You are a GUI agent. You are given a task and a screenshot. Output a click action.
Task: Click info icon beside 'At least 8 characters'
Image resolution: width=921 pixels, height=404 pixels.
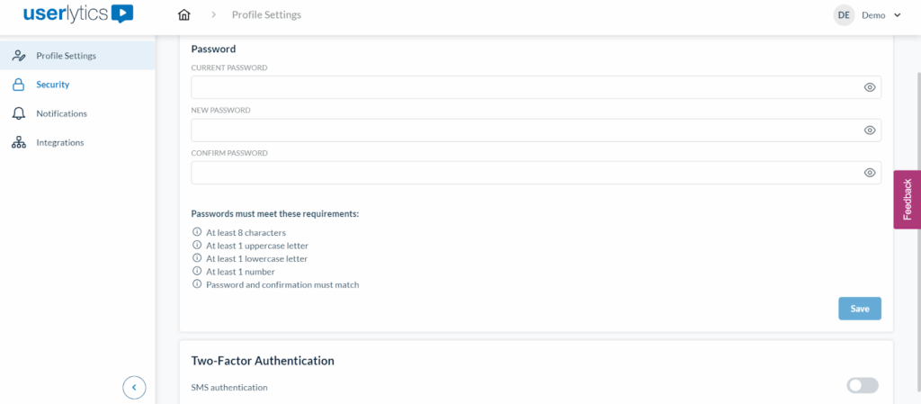tap(197, 232)
